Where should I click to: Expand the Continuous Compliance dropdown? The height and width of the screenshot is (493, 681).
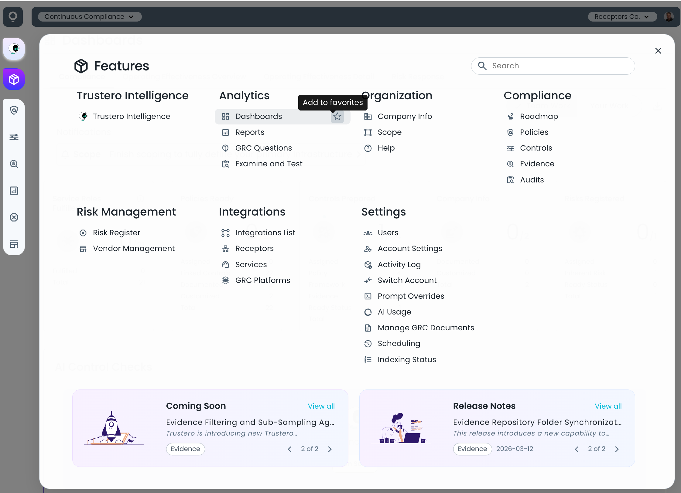[89, 17]
